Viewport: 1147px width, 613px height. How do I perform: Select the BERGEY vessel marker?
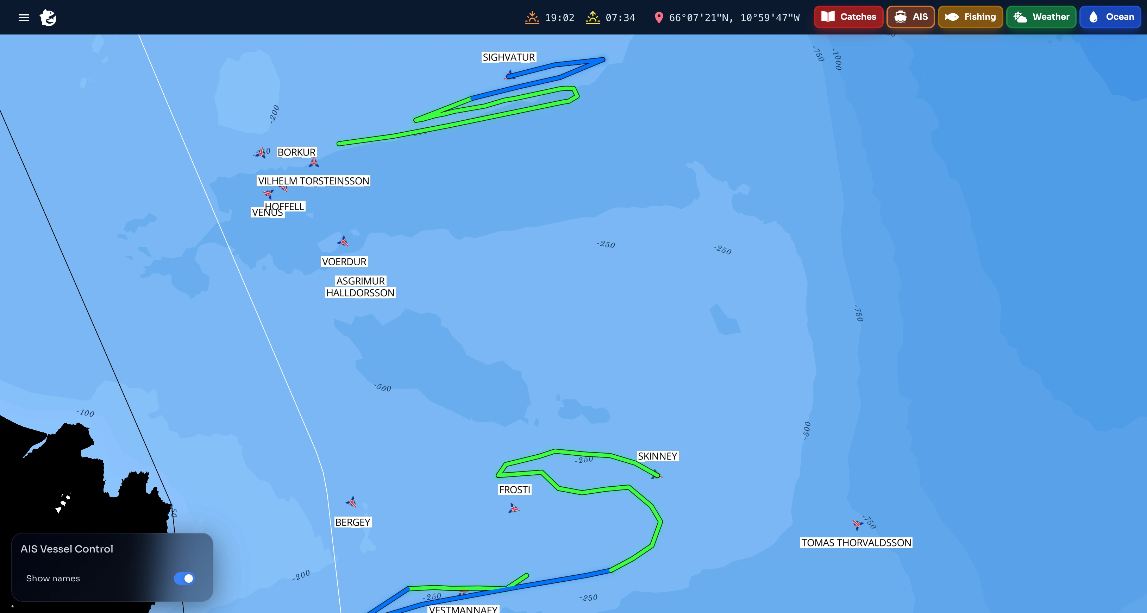(352, 502)
